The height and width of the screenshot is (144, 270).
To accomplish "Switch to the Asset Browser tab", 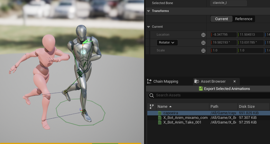I will [213, 81].
